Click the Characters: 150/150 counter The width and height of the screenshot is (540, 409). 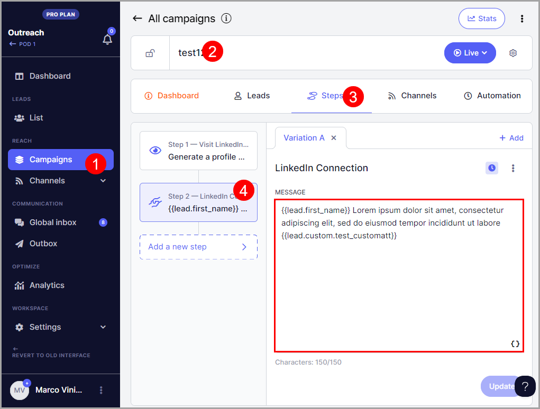point(308,362)
